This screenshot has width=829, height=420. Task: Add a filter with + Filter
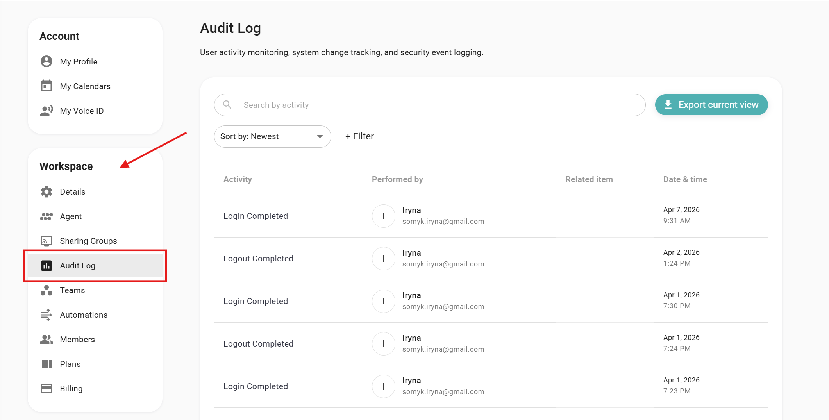(359, 136)
